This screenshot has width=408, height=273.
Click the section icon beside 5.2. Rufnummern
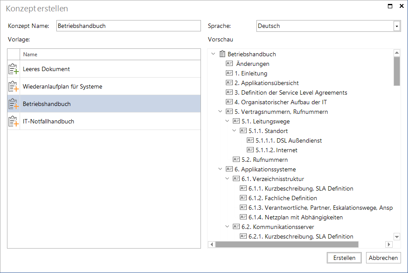pyautogui.click(x=236, y=160)
